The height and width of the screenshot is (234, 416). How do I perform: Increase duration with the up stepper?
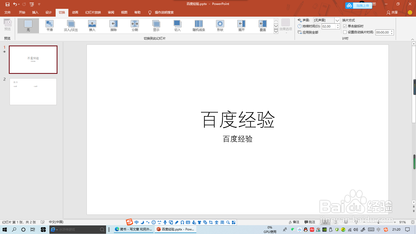pos(338,25)
